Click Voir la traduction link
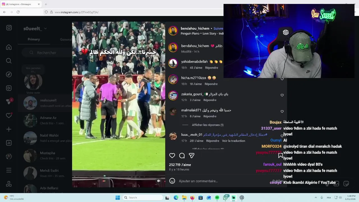This screenshot has height=202, width=359. (234, 141)
